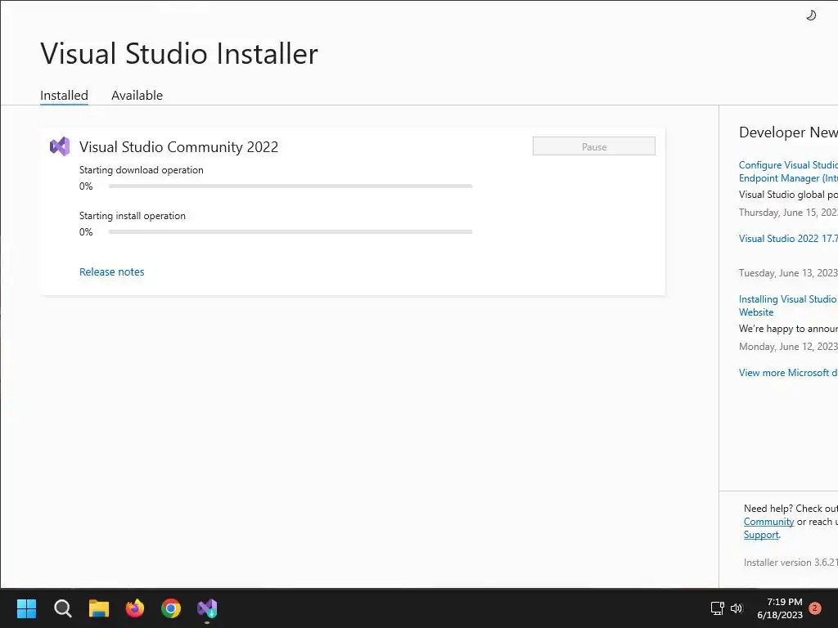The image size is (838, 628).
Task: Click 'Tuesday, June 13' news date
Action: [x=788, y=273]
